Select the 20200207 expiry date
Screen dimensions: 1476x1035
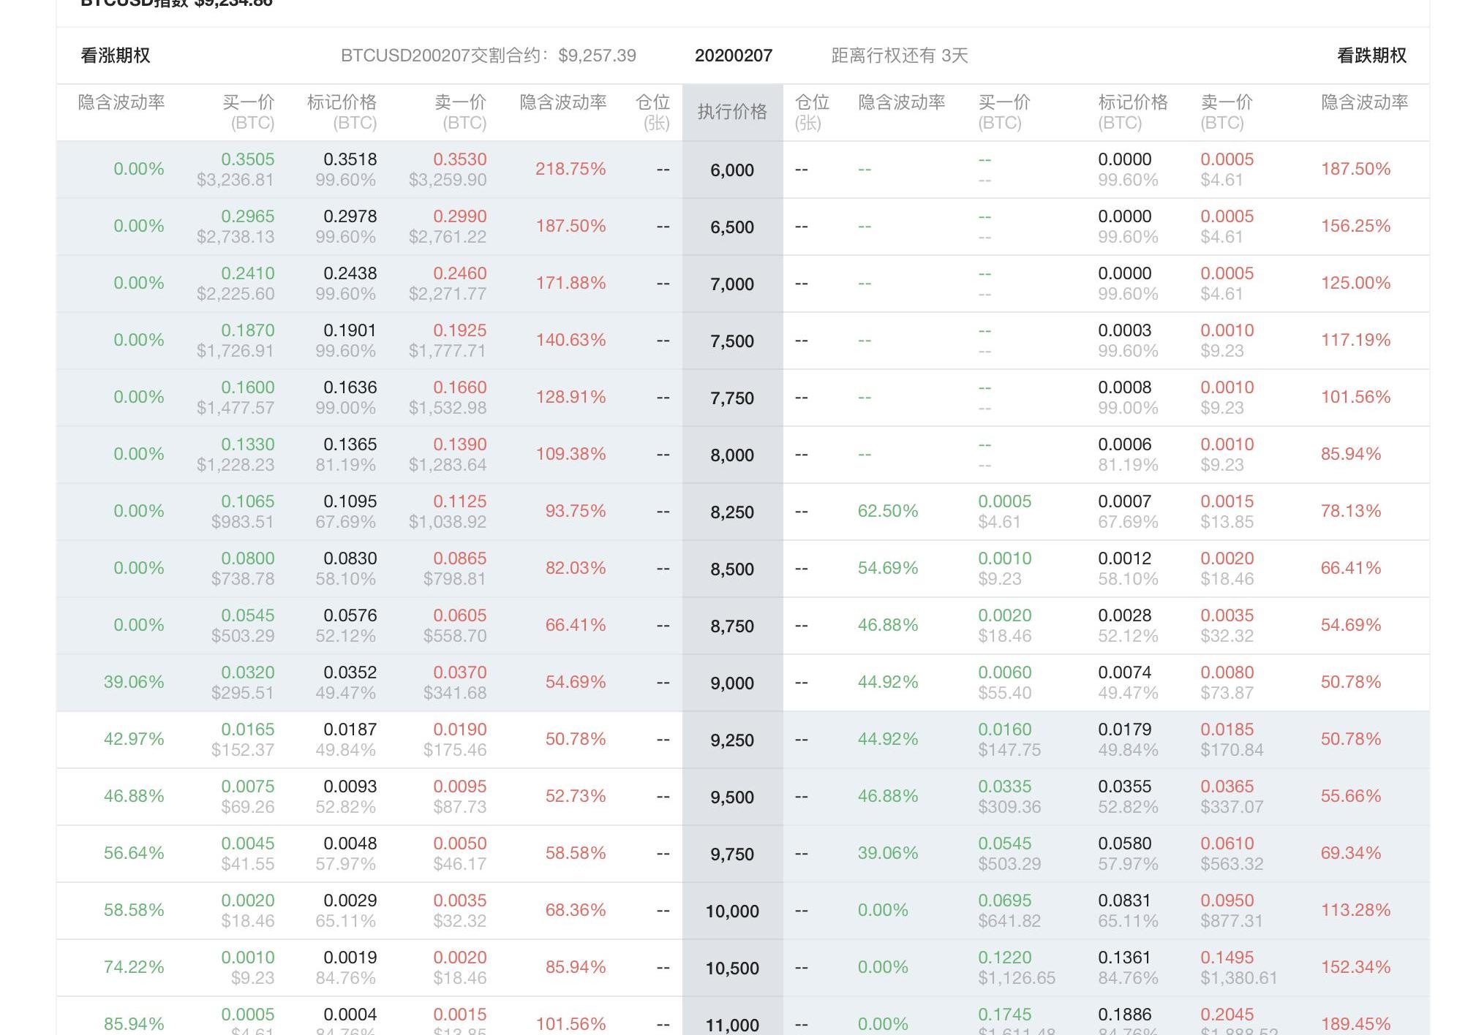click(733, 56)
